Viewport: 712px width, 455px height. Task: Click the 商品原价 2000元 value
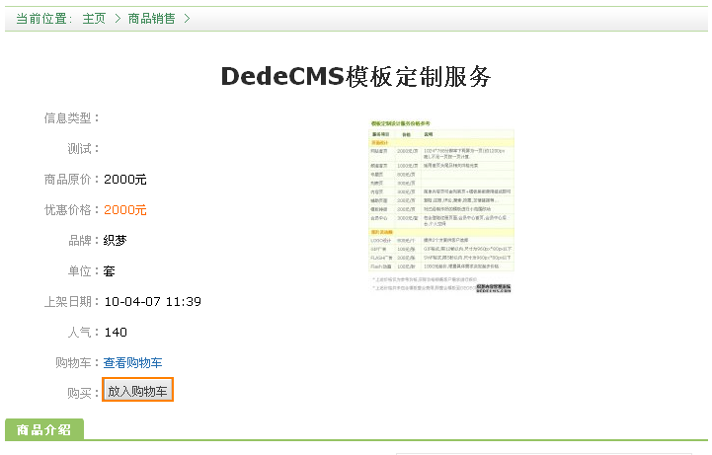pyautogui.click(x=124, y=180)
